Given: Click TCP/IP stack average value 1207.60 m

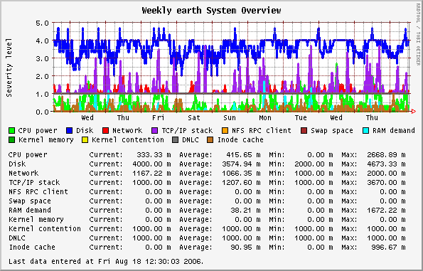Looking at the screenshot, I should click(241, 183).
